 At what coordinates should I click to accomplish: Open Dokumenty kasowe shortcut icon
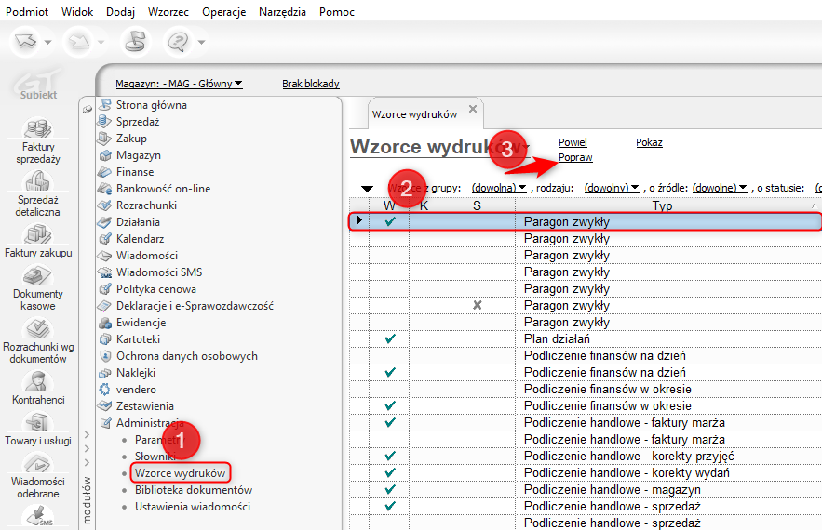coord(38,275)
